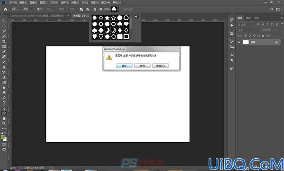Select the Frame tool
Viewport: 284px width, 171px height.
[4, 46]
